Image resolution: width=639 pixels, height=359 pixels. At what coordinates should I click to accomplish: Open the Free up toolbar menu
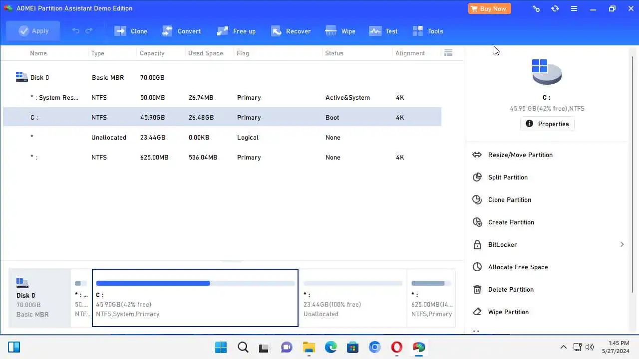236,31
